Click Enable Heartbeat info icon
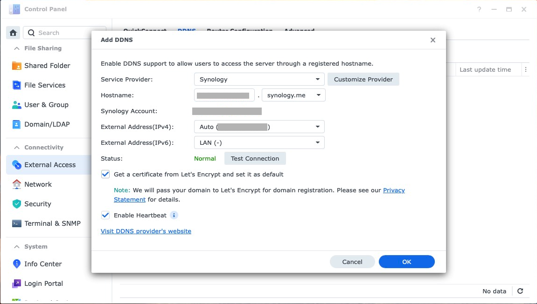The width and height of the screenshot is (537, 304). click(174, 216)
